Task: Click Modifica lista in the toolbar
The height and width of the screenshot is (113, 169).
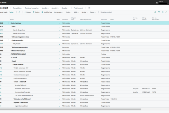Action: [x=46, y=12]
